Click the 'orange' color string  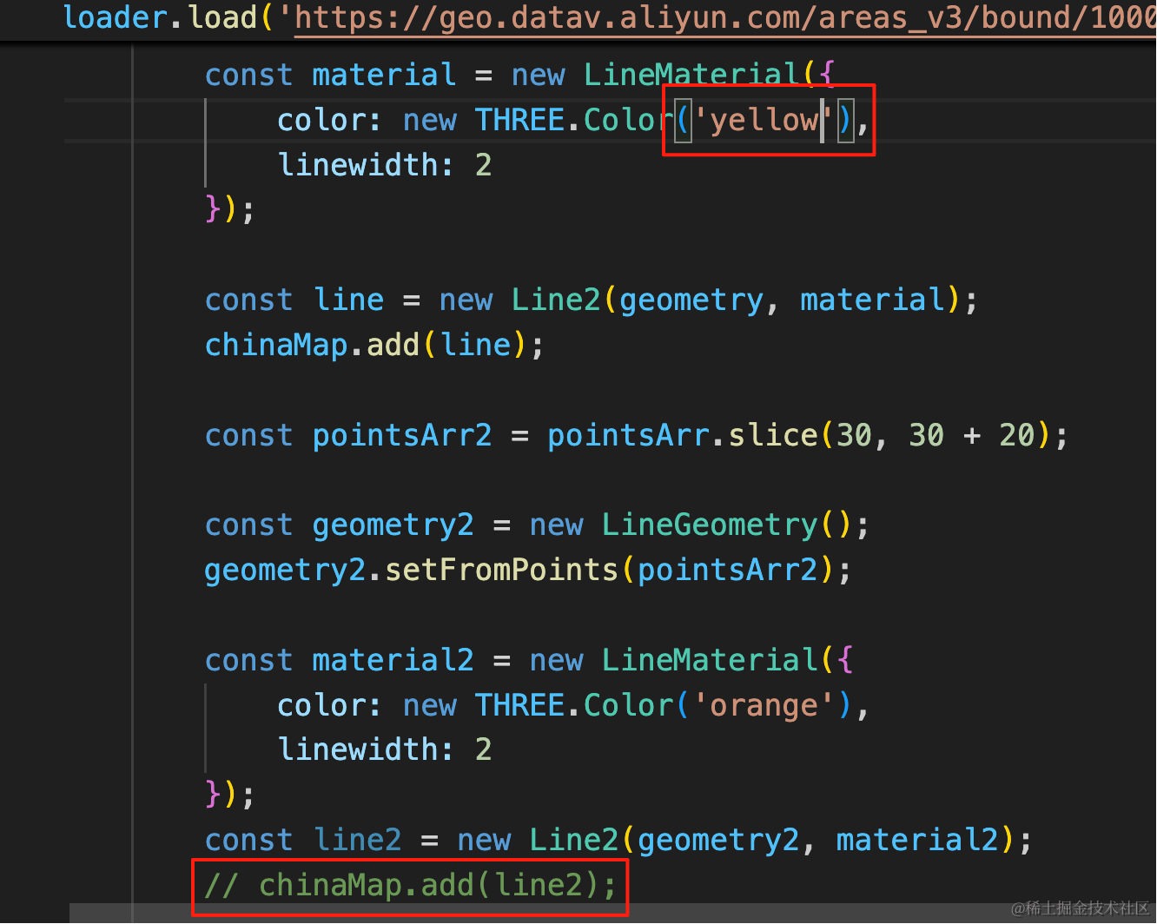click(x=763, y=705)
